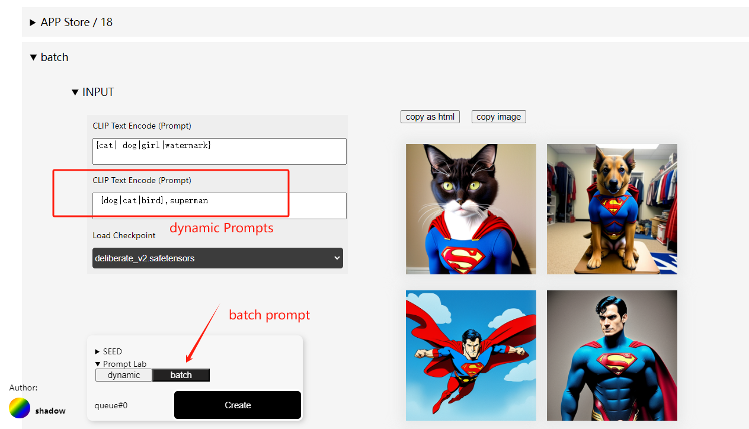Open the realistic Superman portrait image
Image resolution: width=749 pixels, height=429 pixels.
pos(612,356)
